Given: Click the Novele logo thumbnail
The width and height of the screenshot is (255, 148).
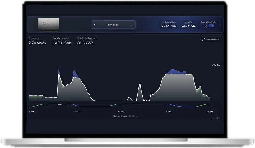Looking at the screenshot, I should tap(49, 24).
